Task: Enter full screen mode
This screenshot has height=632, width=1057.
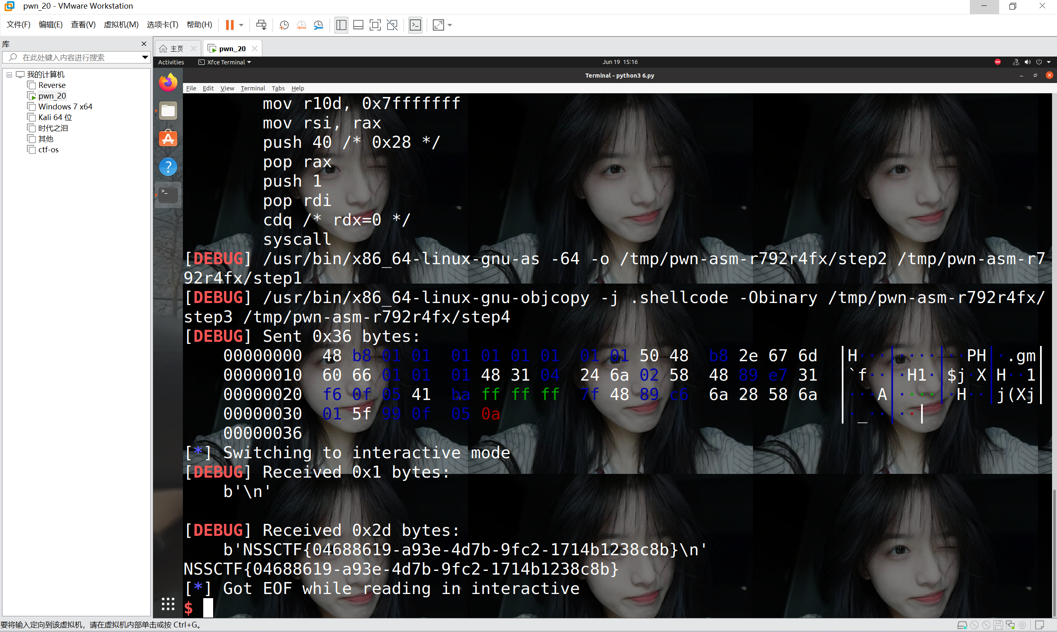Action: [375, 25]
